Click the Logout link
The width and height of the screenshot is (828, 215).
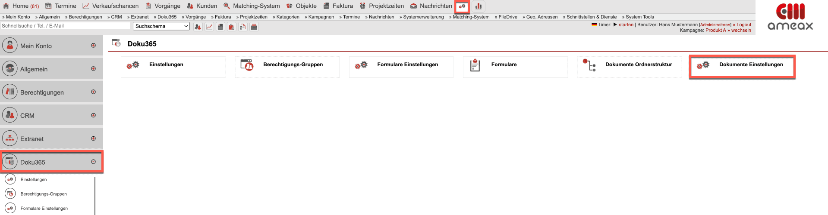743,25
